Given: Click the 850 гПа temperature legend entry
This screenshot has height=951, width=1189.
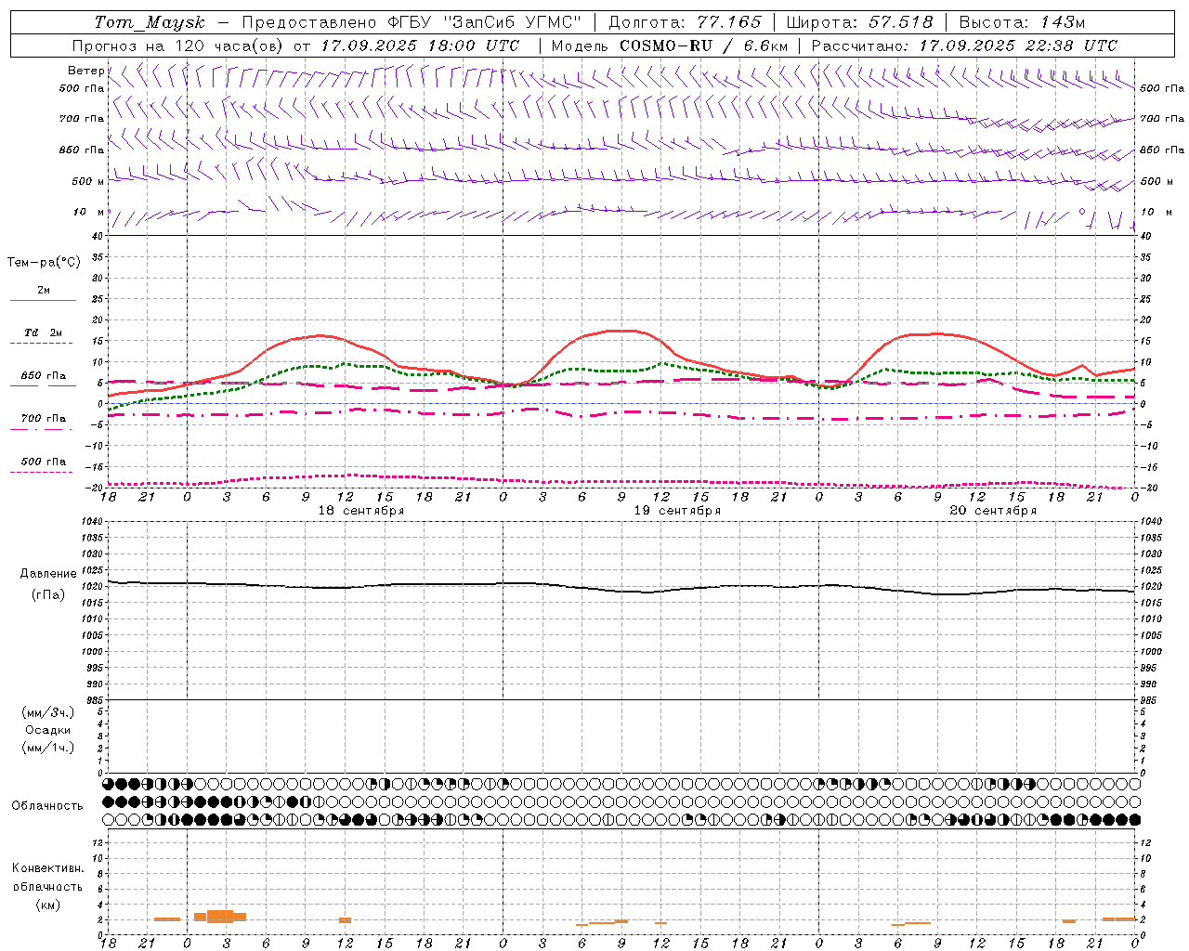Looking at the screenshot, I should 43,376.
